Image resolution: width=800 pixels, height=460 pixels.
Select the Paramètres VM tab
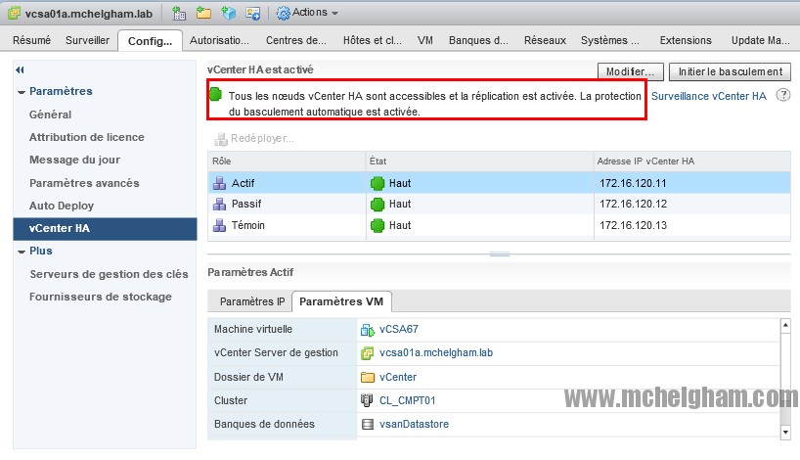coord(341,301)
